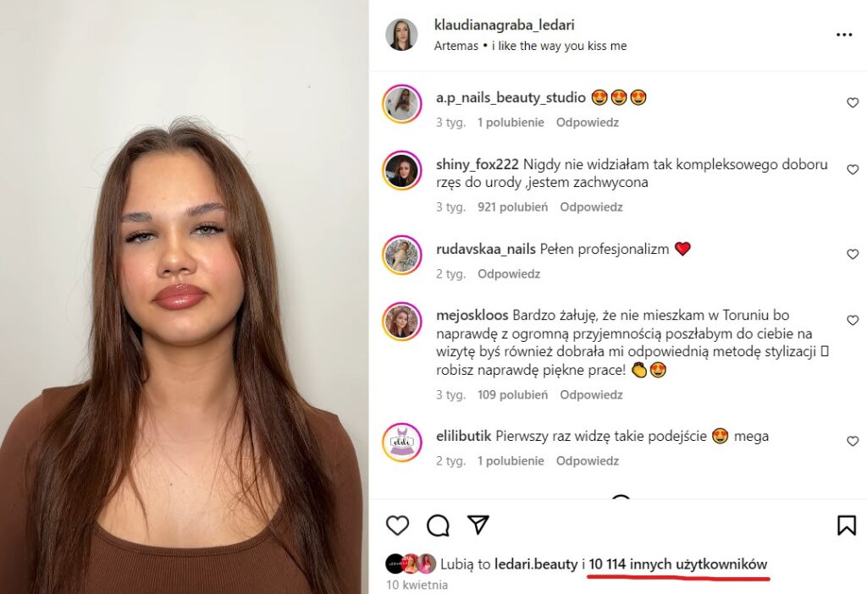Show the 921 polubień likes on comment

(x=512, y=207)
